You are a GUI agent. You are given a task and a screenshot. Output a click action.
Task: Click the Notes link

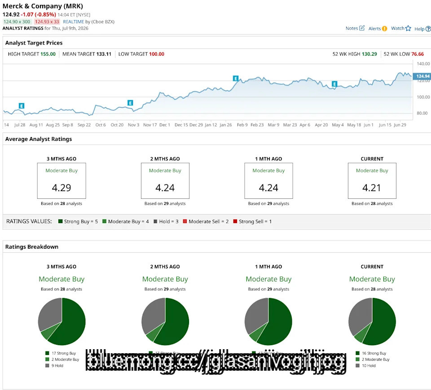tap(352, 28)
